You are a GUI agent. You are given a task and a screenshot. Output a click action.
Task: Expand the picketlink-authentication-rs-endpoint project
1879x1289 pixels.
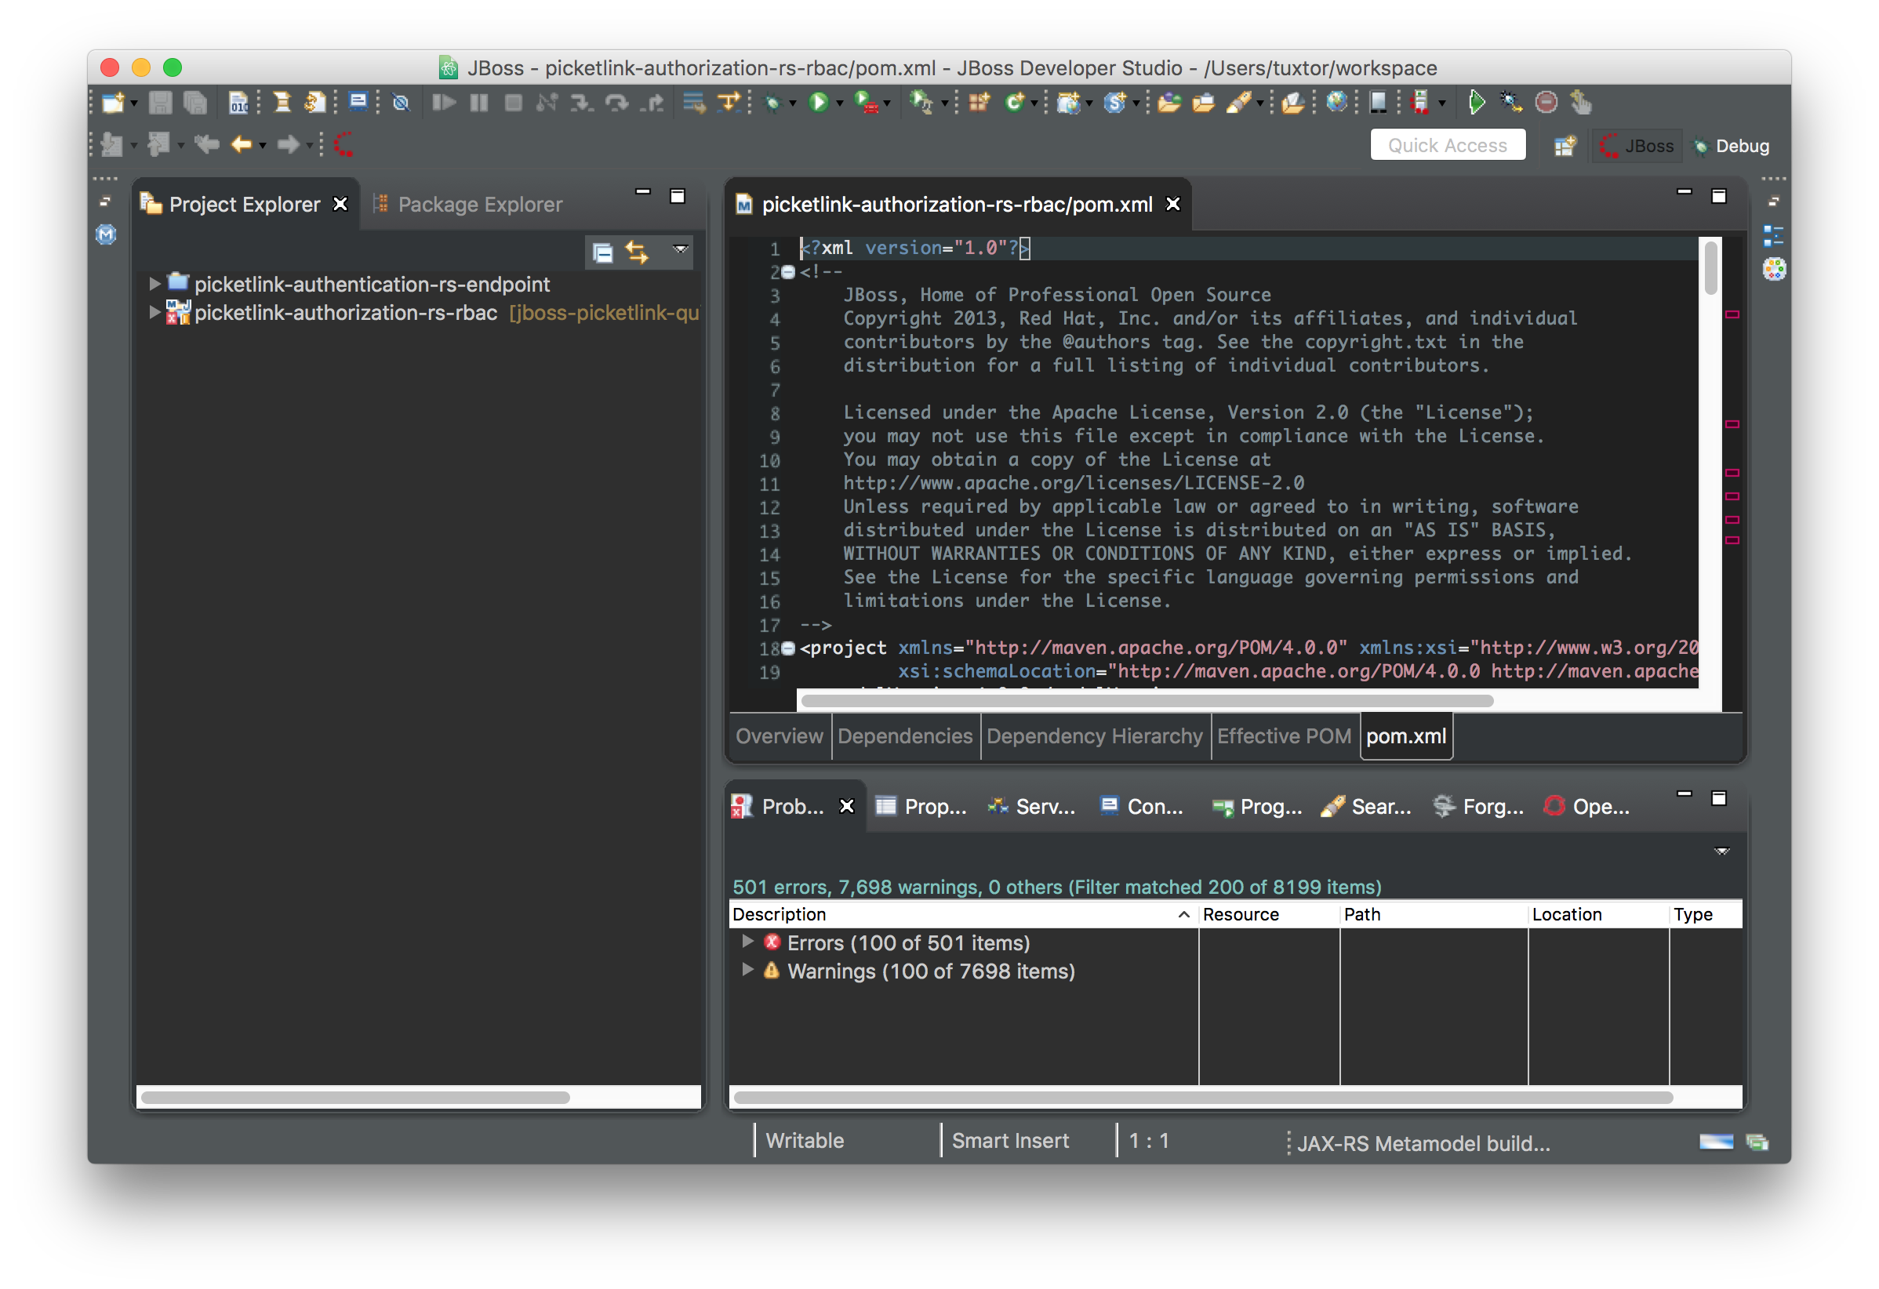tap(154, 284)
